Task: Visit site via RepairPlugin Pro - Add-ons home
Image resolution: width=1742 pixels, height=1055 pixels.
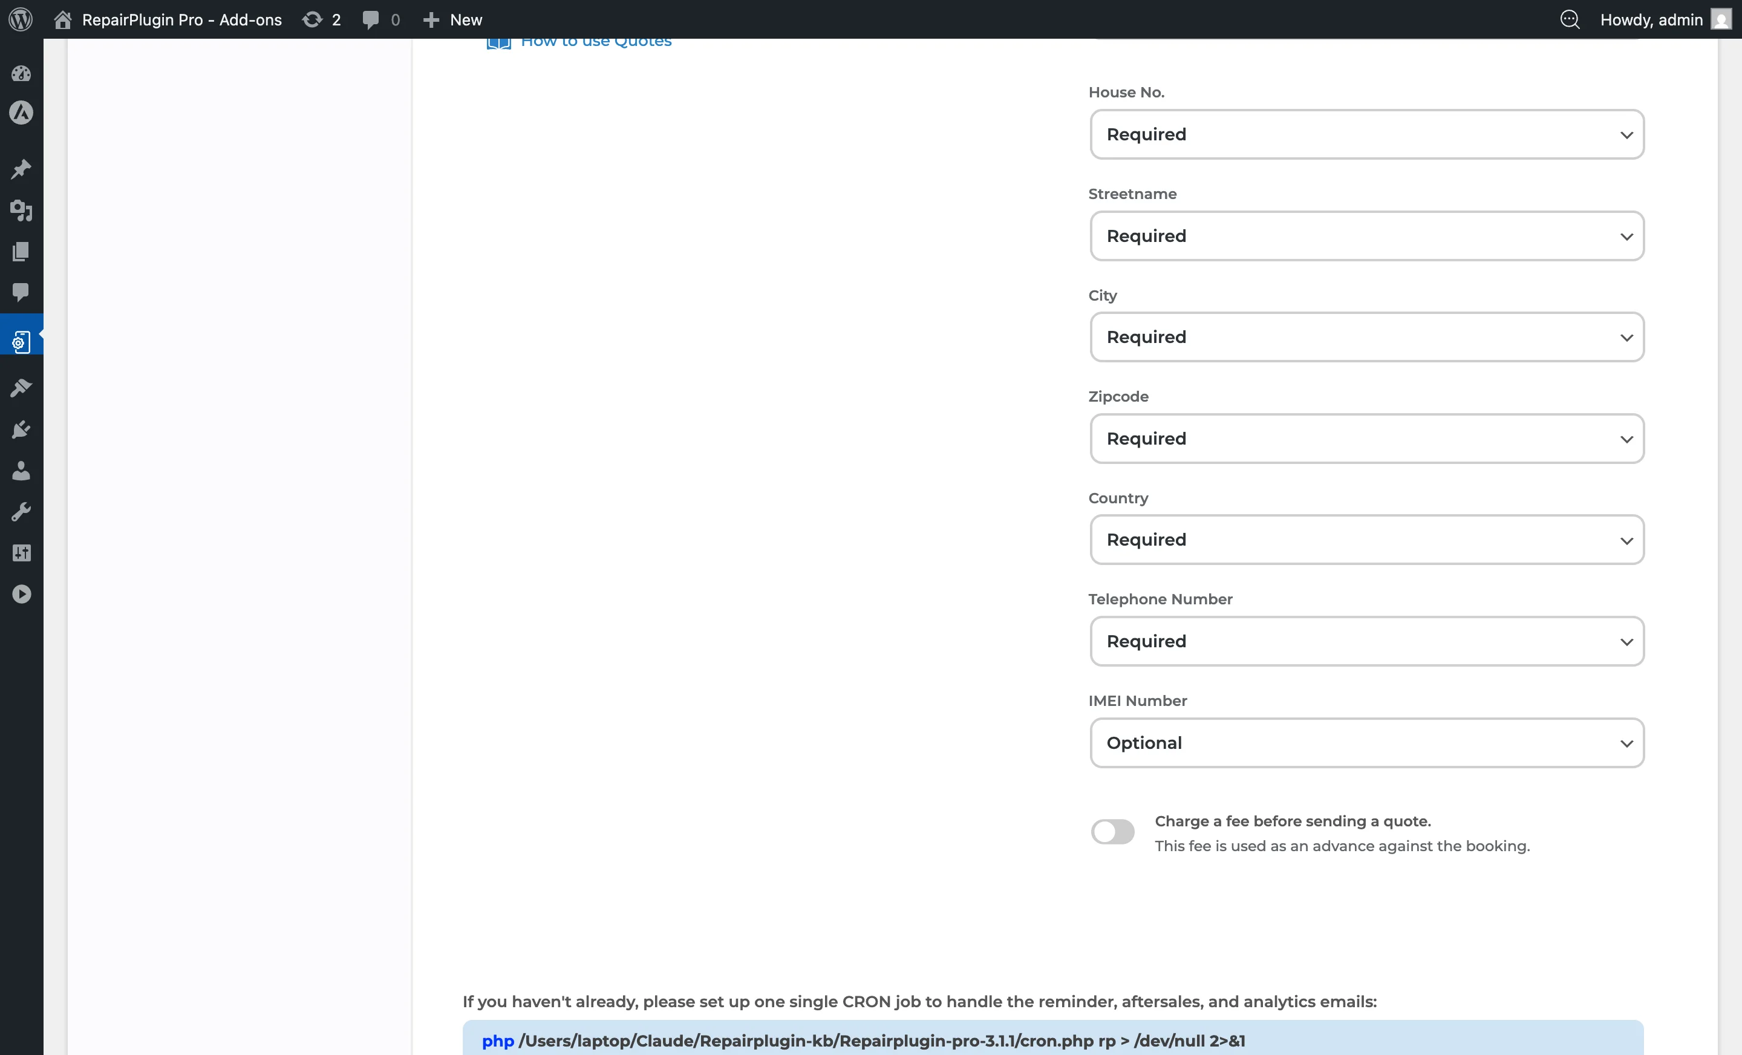Action: [x=168, y=19]
